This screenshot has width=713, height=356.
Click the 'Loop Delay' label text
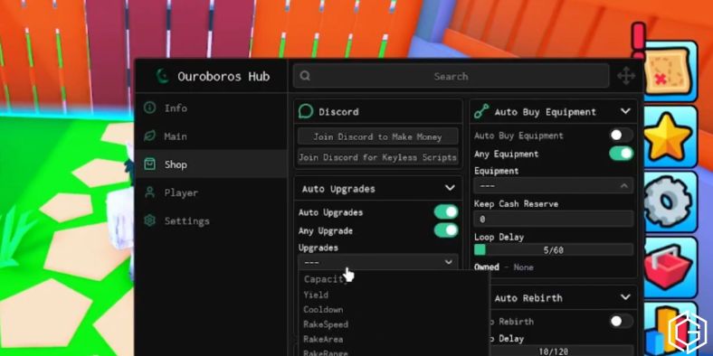coord(499,237)
